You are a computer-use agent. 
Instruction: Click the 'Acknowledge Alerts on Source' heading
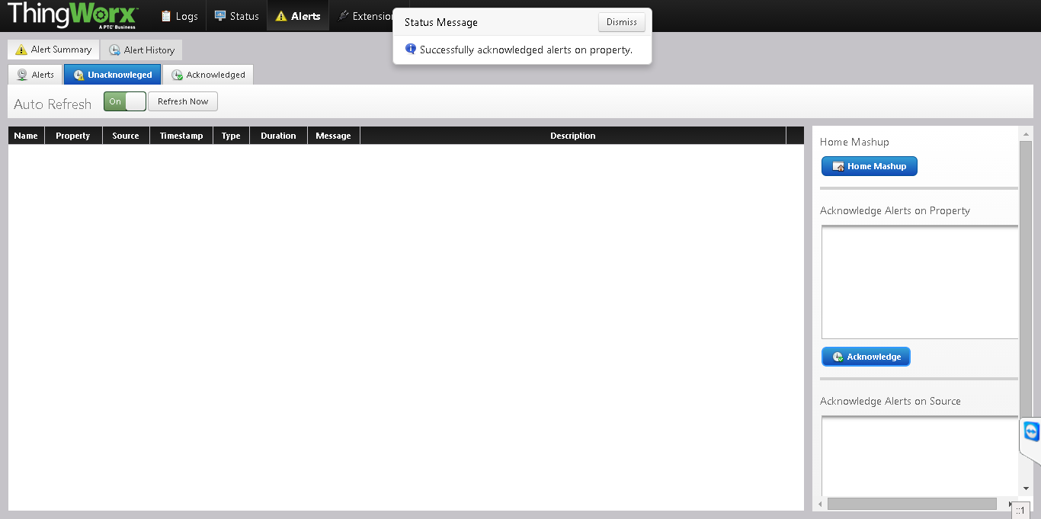click(x=890, y=401)
